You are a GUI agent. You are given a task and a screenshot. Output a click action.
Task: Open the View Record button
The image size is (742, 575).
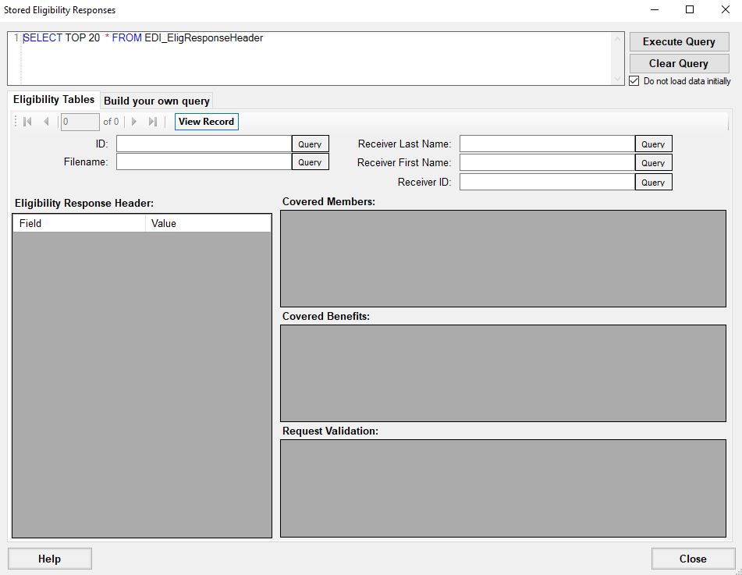pos(206,122)
